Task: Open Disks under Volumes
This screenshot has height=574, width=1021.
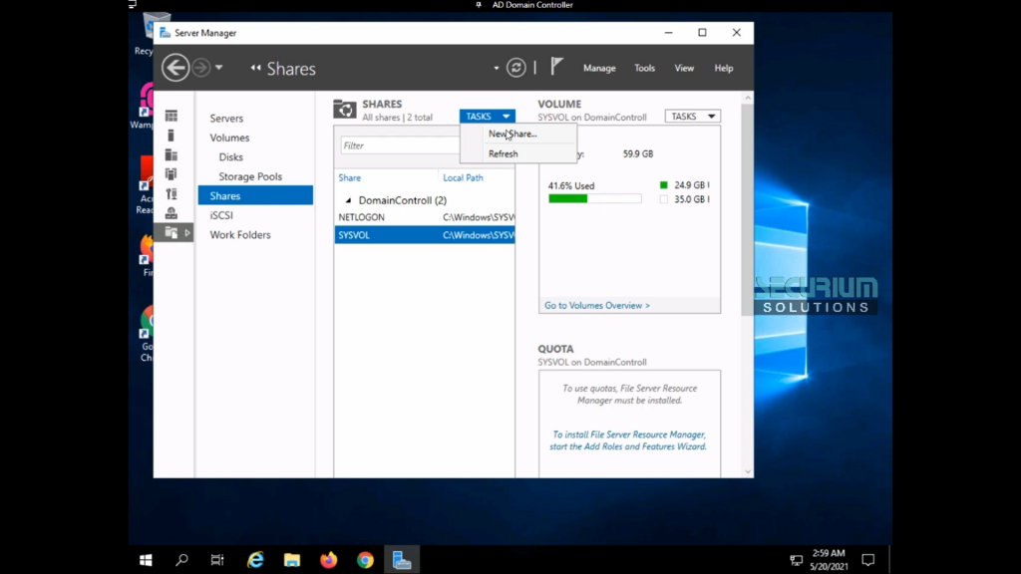Action: point(230,157)
